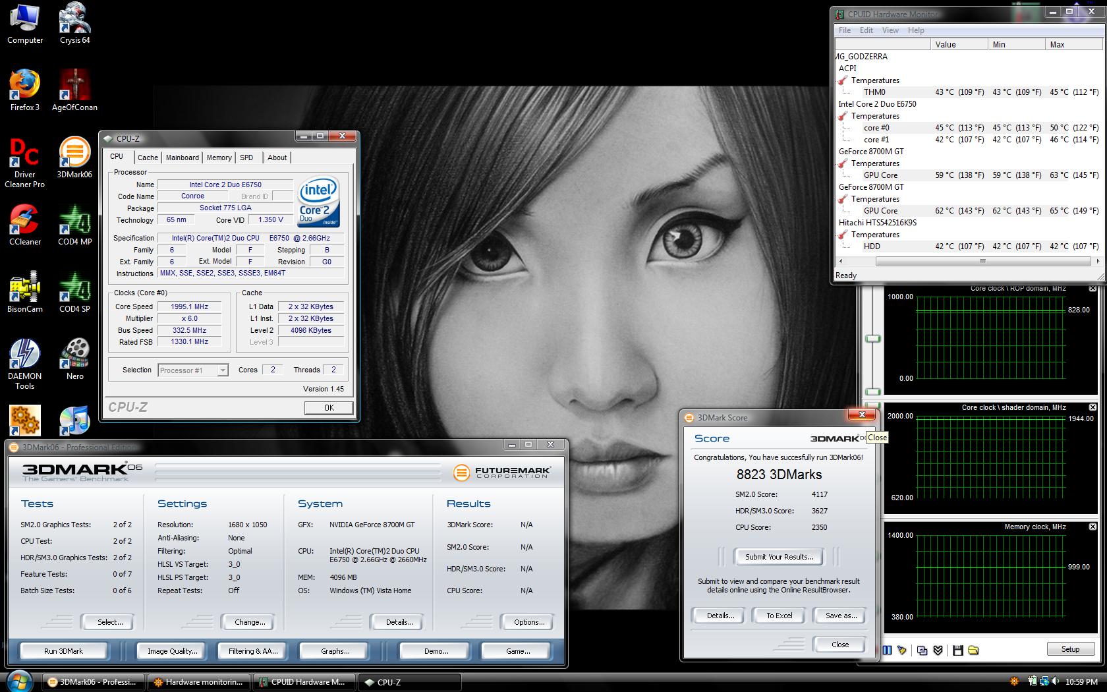
Task: Switch to the Cache tab in CPU-Z
Action: pos(148,158)
